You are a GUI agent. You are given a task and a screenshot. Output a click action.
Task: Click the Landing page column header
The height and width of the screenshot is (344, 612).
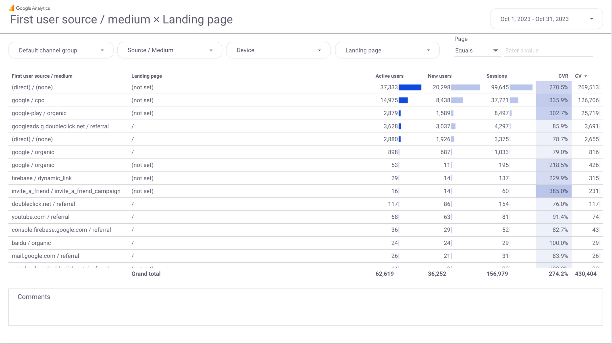147,76
